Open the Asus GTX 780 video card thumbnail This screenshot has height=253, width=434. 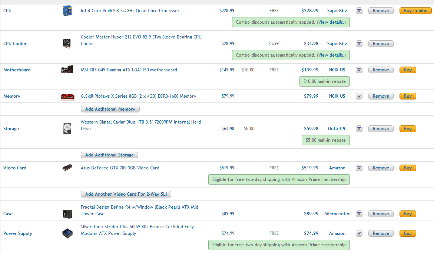pyautogui.click(x=67, y=168)
